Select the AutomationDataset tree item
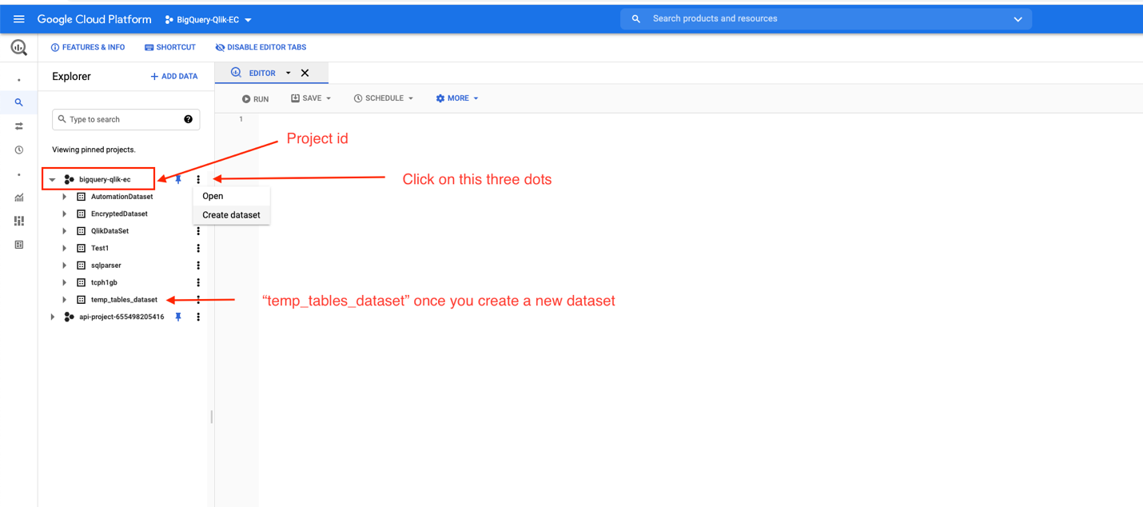 point(121,197)
